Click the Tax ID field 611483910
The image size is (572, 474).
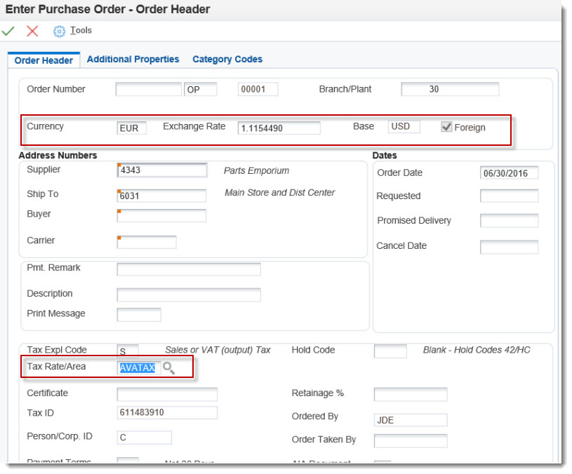tap(167, 413)
